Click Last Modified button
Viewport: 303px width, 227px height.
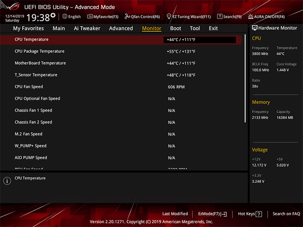[x=175, y=214]
